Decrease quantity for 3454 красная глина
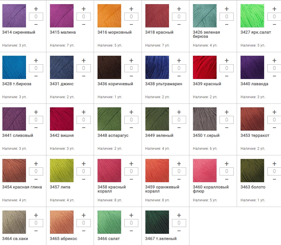 pos(36,179)
